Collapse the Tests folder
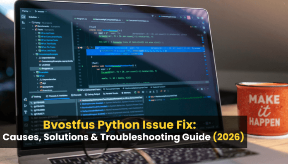288x164 pixels. coord(33,29)
